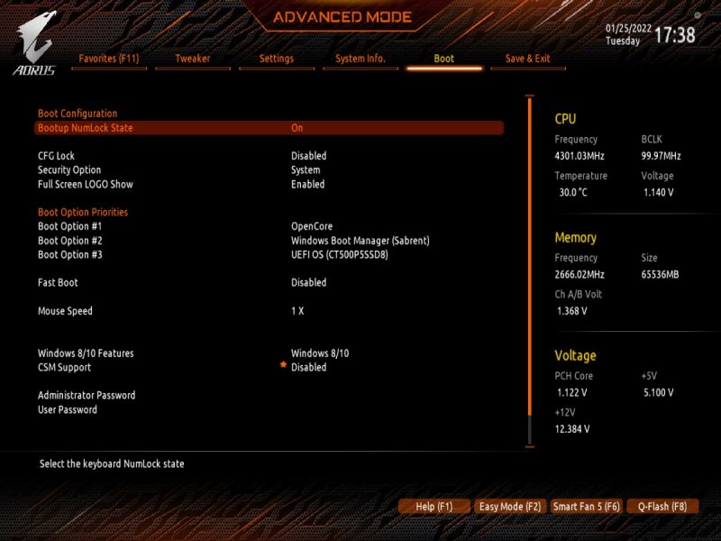Screen dimensions: 721x541
Task: Select the Boot Option #2 label
Action: 70,241
